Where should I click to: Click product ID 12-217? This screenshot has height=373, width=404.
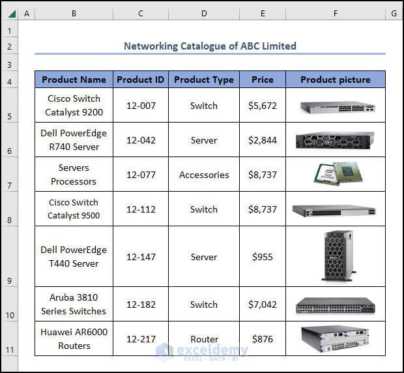(x=141, y=338)
